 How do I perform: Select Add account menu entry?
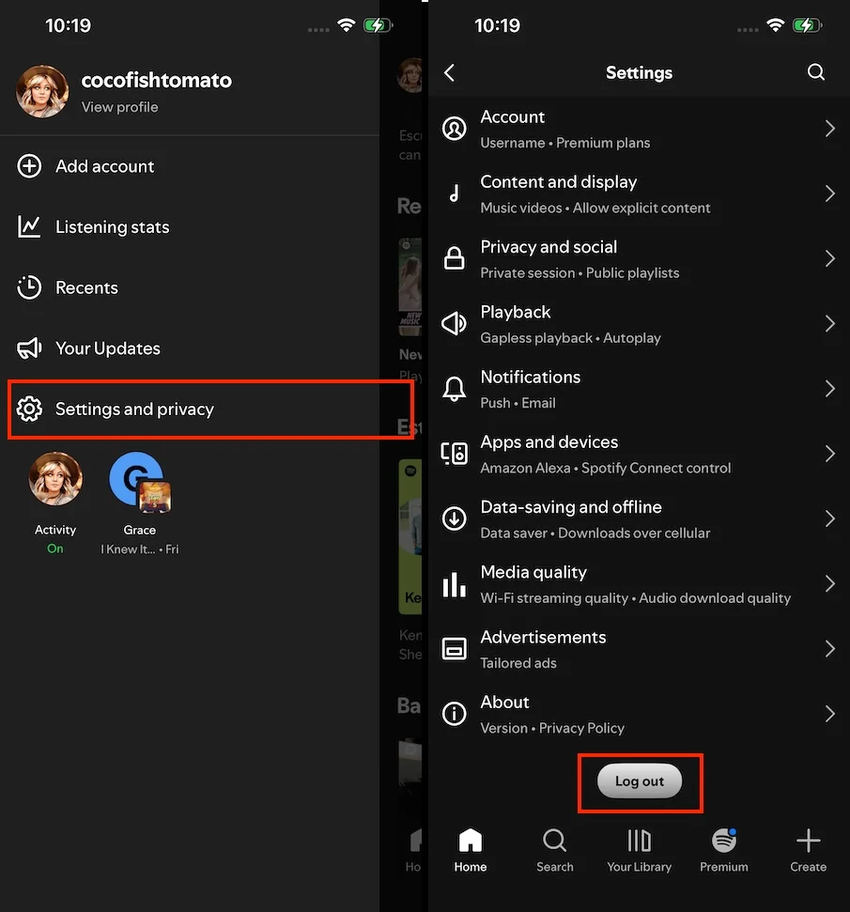190,166
